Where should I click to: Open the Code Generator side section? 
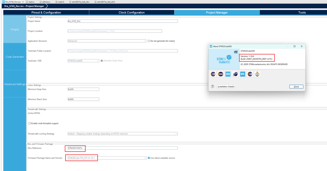coord(15,57)
